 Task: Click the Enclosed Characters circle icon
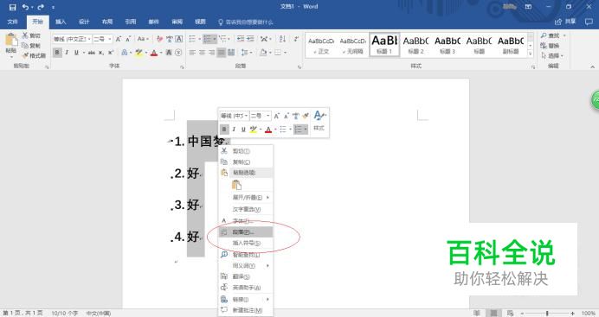coord(178,53)
